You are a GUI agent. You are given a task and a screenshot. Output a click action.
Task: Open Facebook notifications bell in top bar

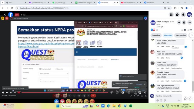(183, 15)
